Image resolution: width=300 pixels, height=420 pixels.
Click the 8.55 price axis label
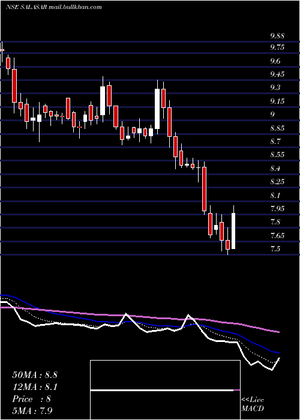[x=277, y=155]
